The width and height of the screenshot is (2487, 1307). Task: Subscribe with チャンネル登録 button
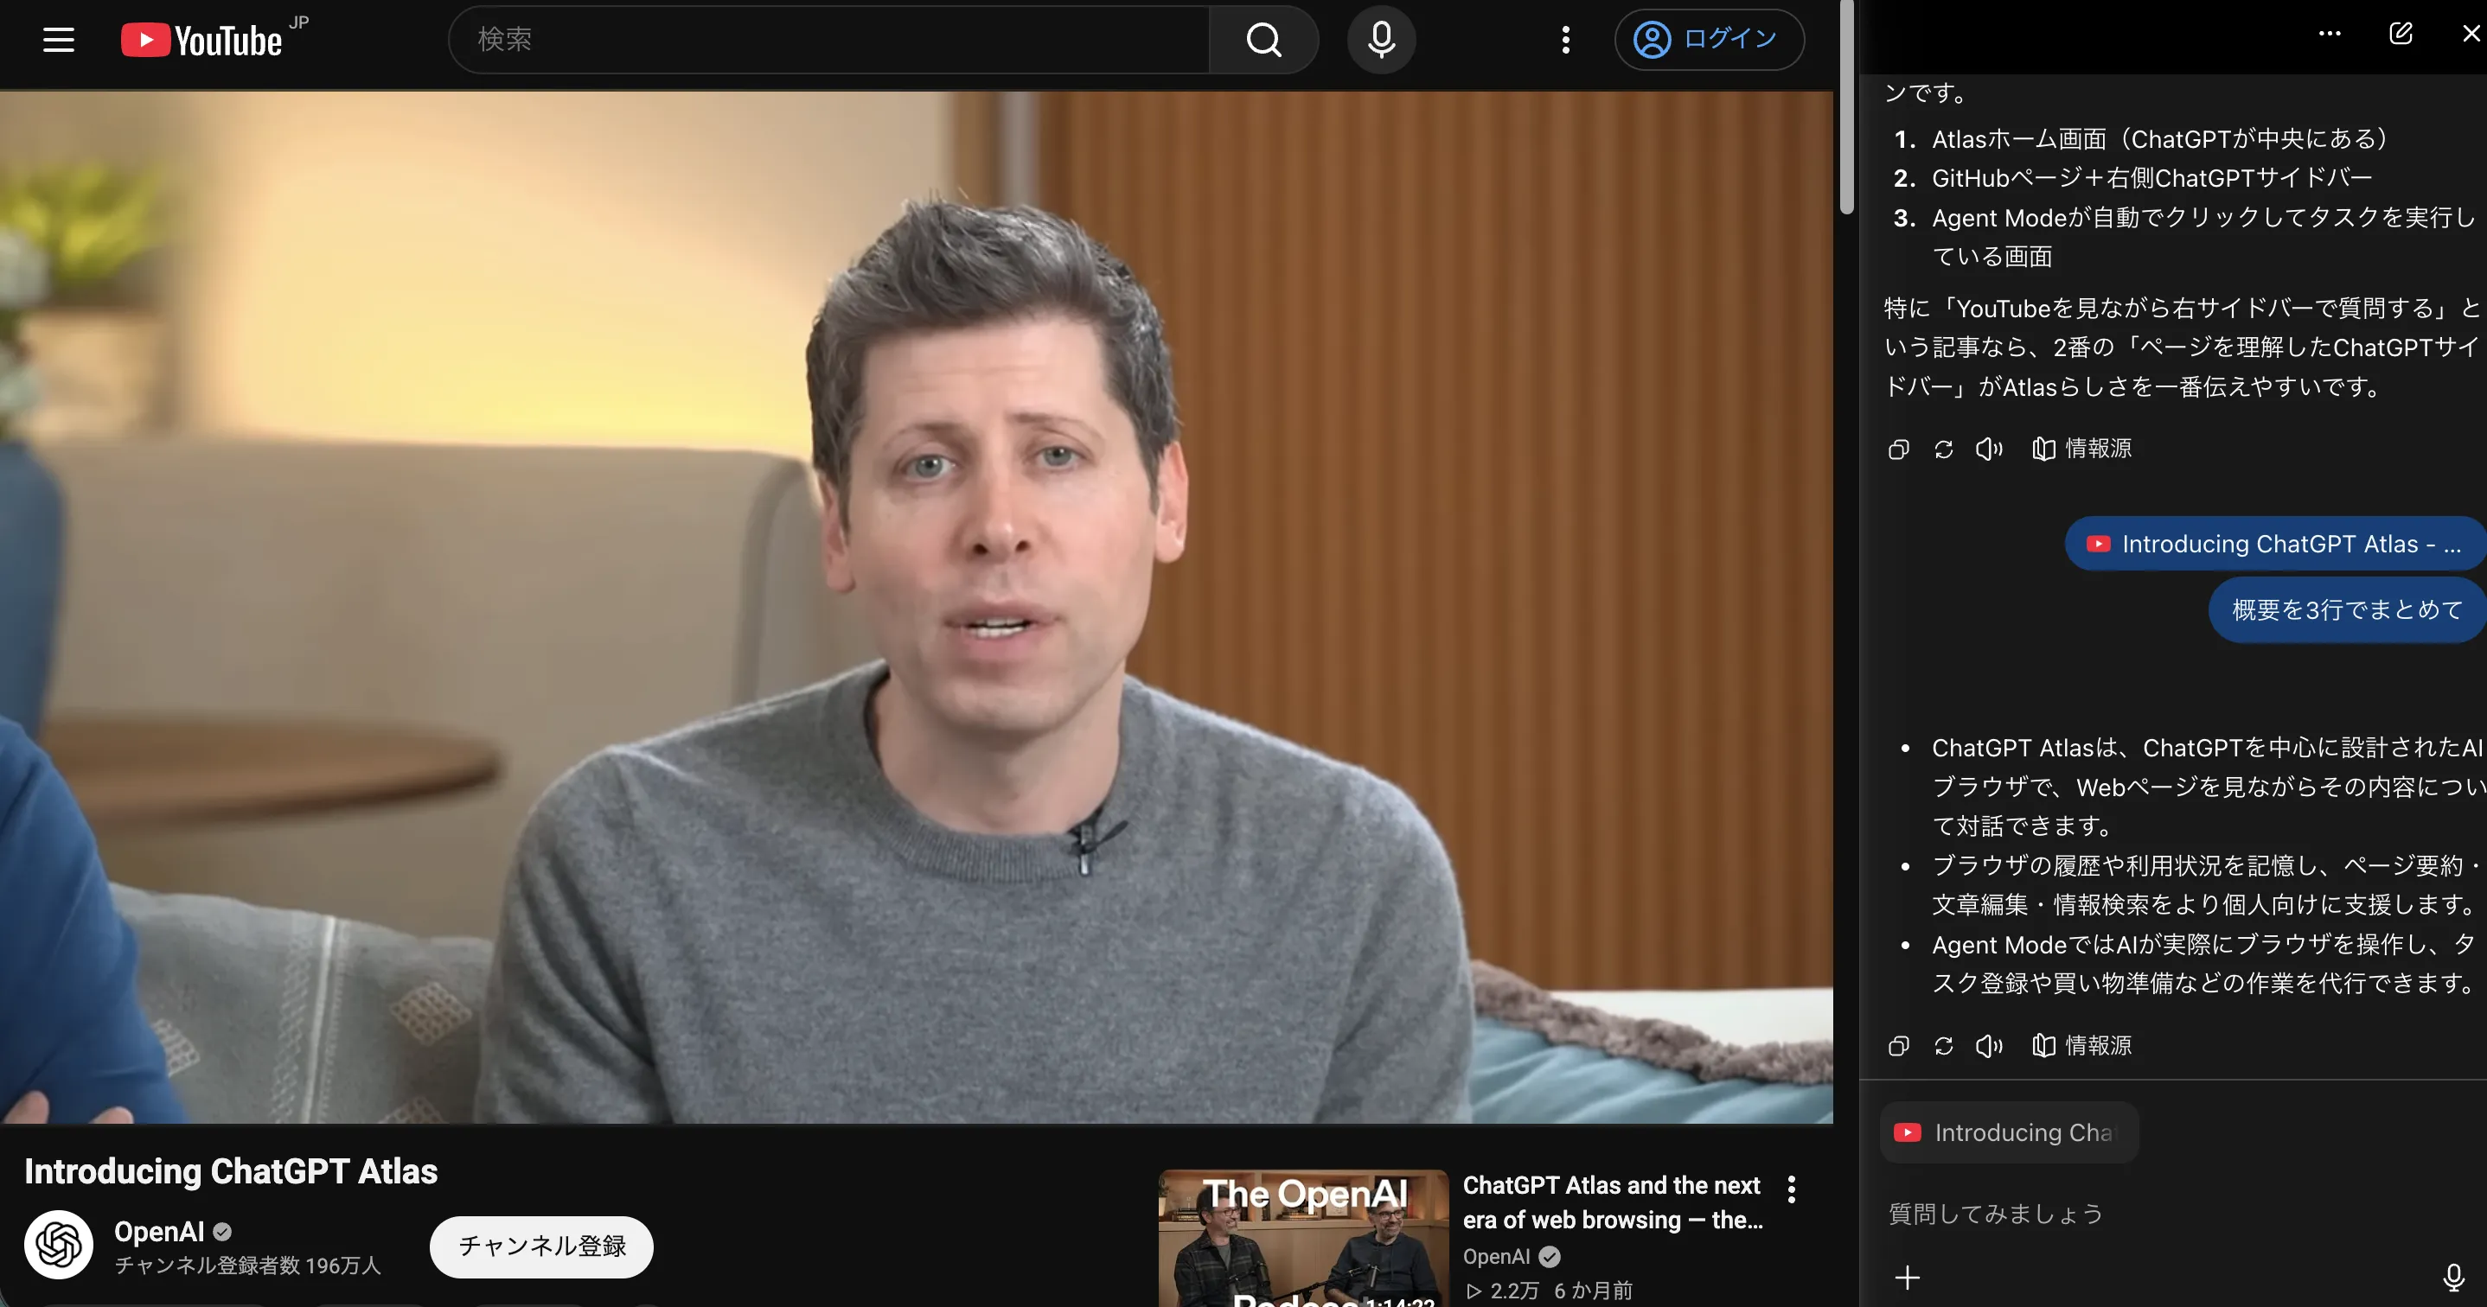[541, 1246]
